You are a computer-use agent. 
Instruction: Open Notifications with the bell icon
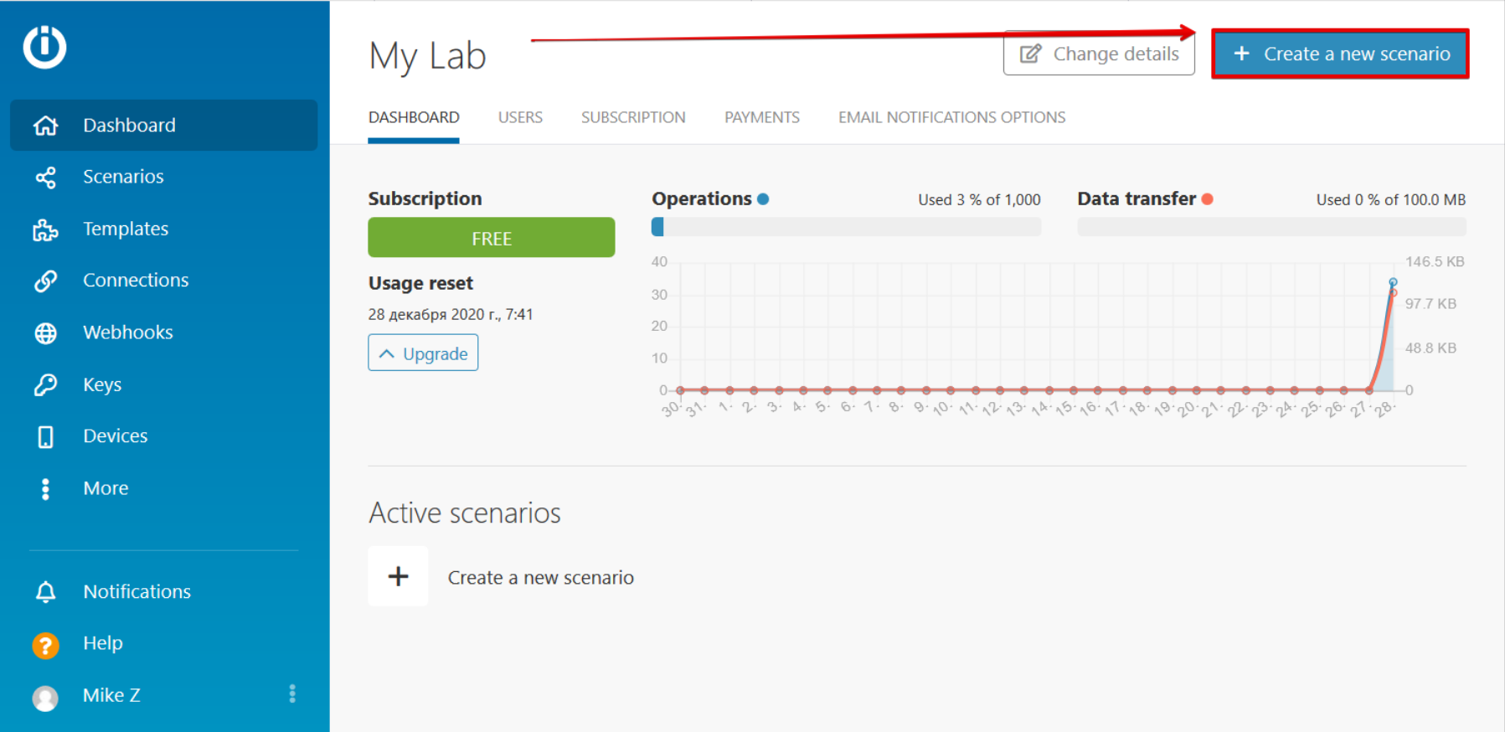pos(45,592)
